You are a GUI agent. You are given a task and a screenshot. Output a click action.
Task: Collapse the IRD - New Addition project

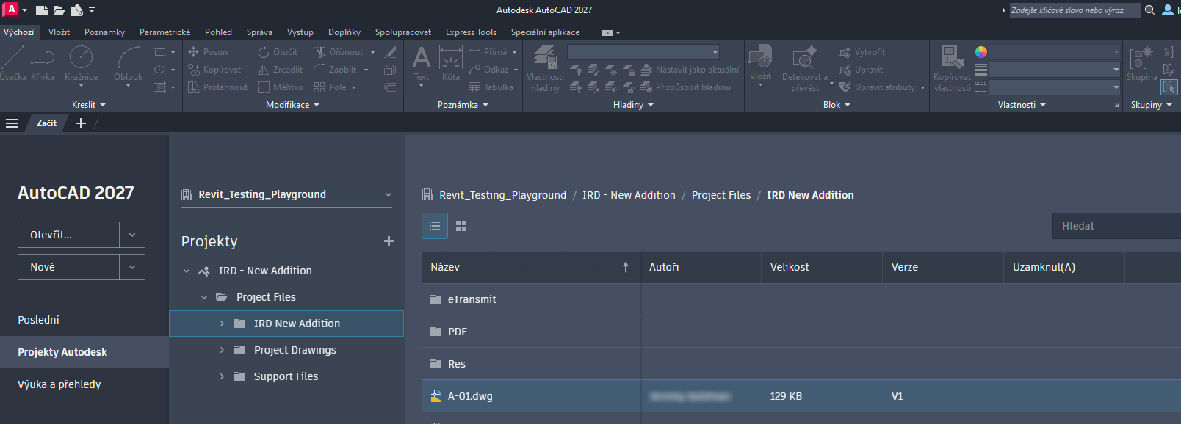click(187, 271)
